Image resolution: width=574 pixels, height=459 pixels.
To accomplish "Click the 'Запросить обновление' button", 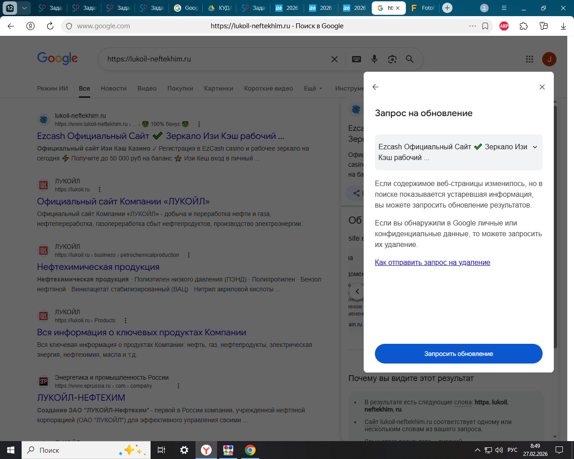I will click(x=459, y=354).
